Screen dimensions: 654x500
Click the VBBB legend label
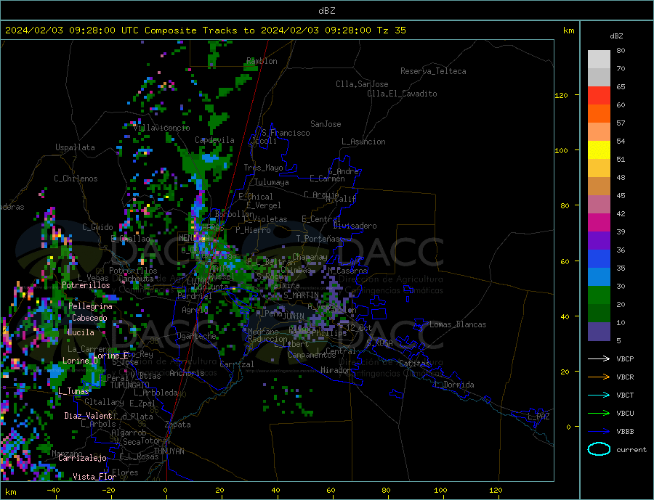(625, 432)
